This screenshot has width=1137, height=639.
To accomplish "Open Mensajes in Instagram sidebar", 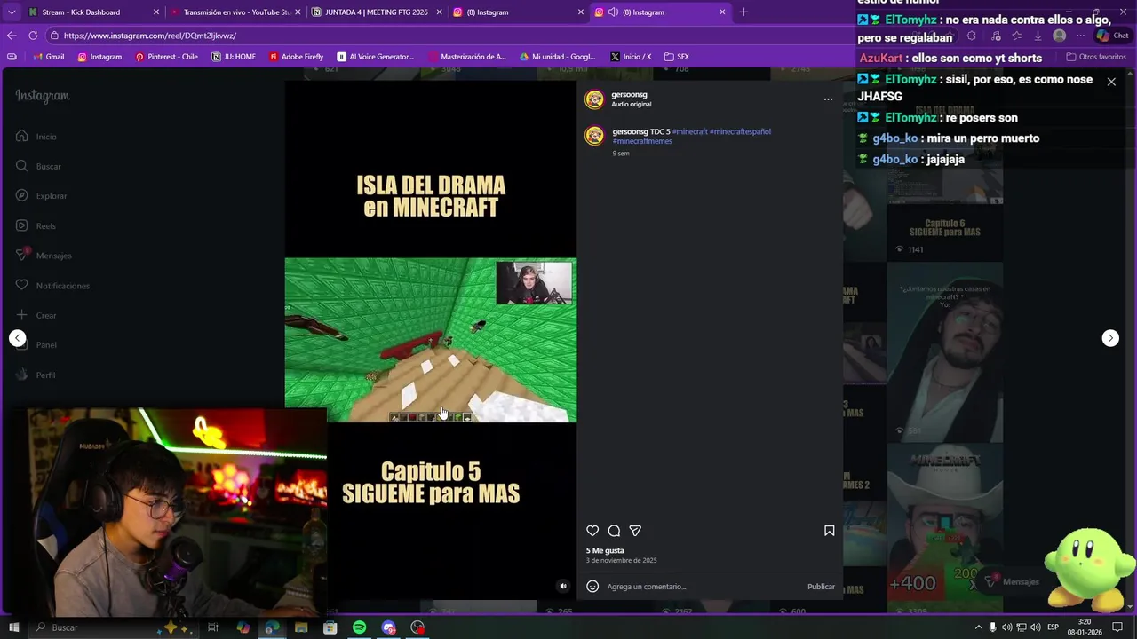I will tap(44, 256).
